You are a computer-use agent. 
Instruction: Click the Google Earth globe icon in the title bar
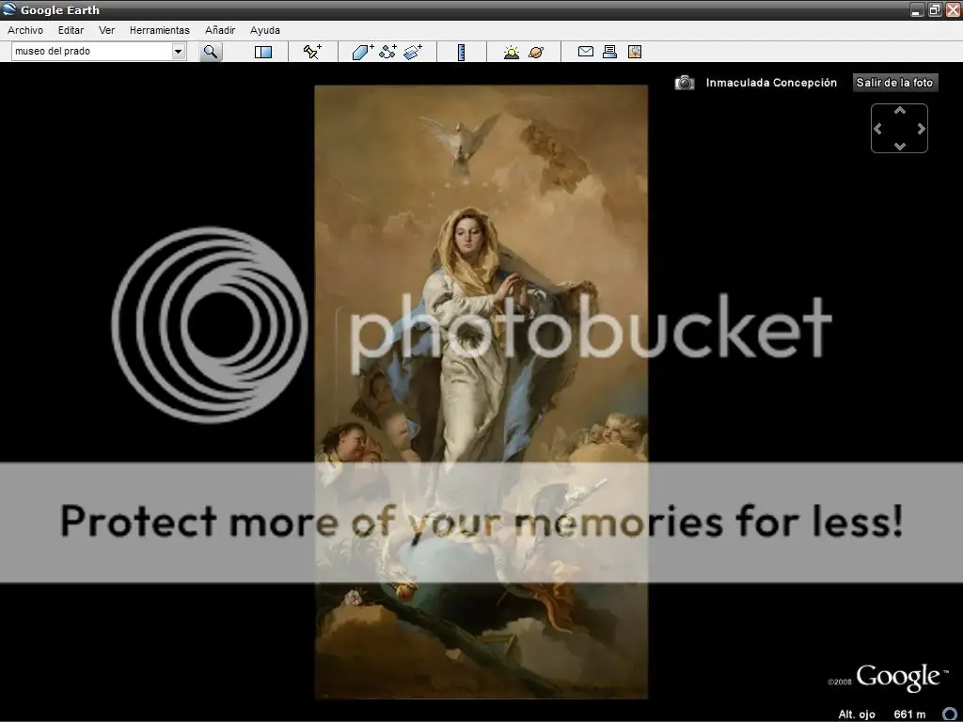[x=8, y=9]
